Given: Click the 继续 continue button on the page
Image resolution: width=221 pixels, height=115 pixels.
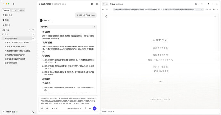Looking at the screenshot, I should pos(160,81).
